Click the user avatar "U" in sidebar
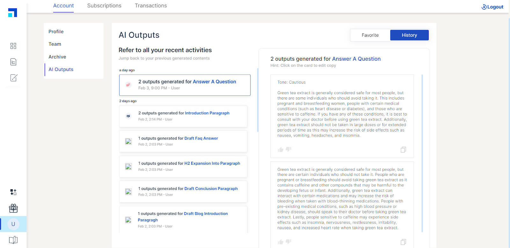 pos(13,224)
